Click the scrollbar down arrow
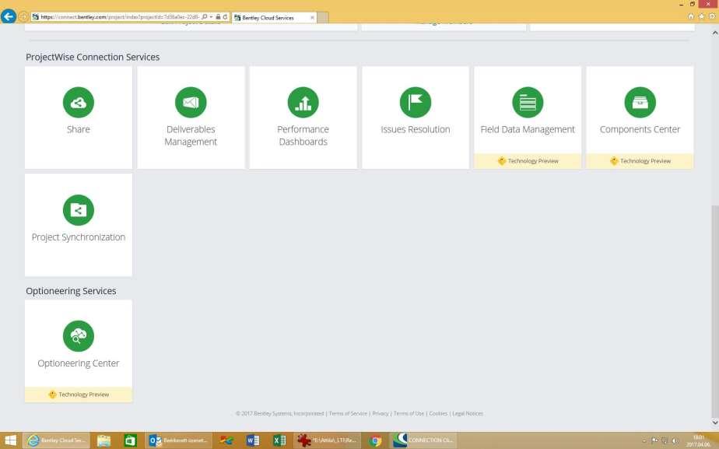 pyautogui.click(x=715, y=423)
